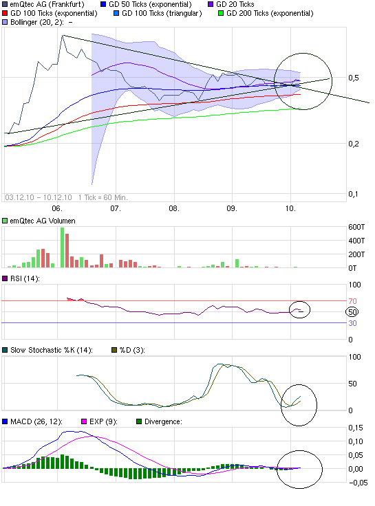
Task: Click the red RSI level '70'
Action: point(352,301)
